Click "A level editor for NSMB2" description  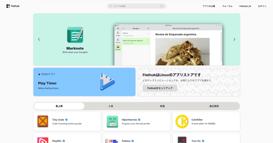click(x=203, y=124)
